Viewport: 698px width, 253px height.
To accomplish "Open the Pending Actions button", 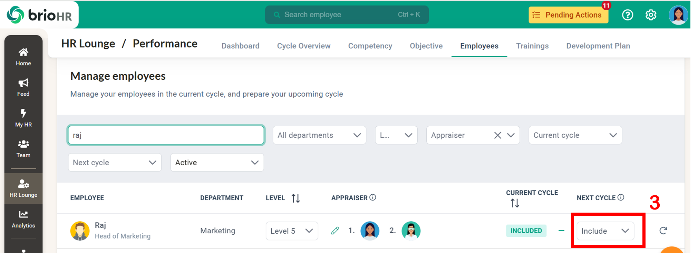I will tap(568, 15).
